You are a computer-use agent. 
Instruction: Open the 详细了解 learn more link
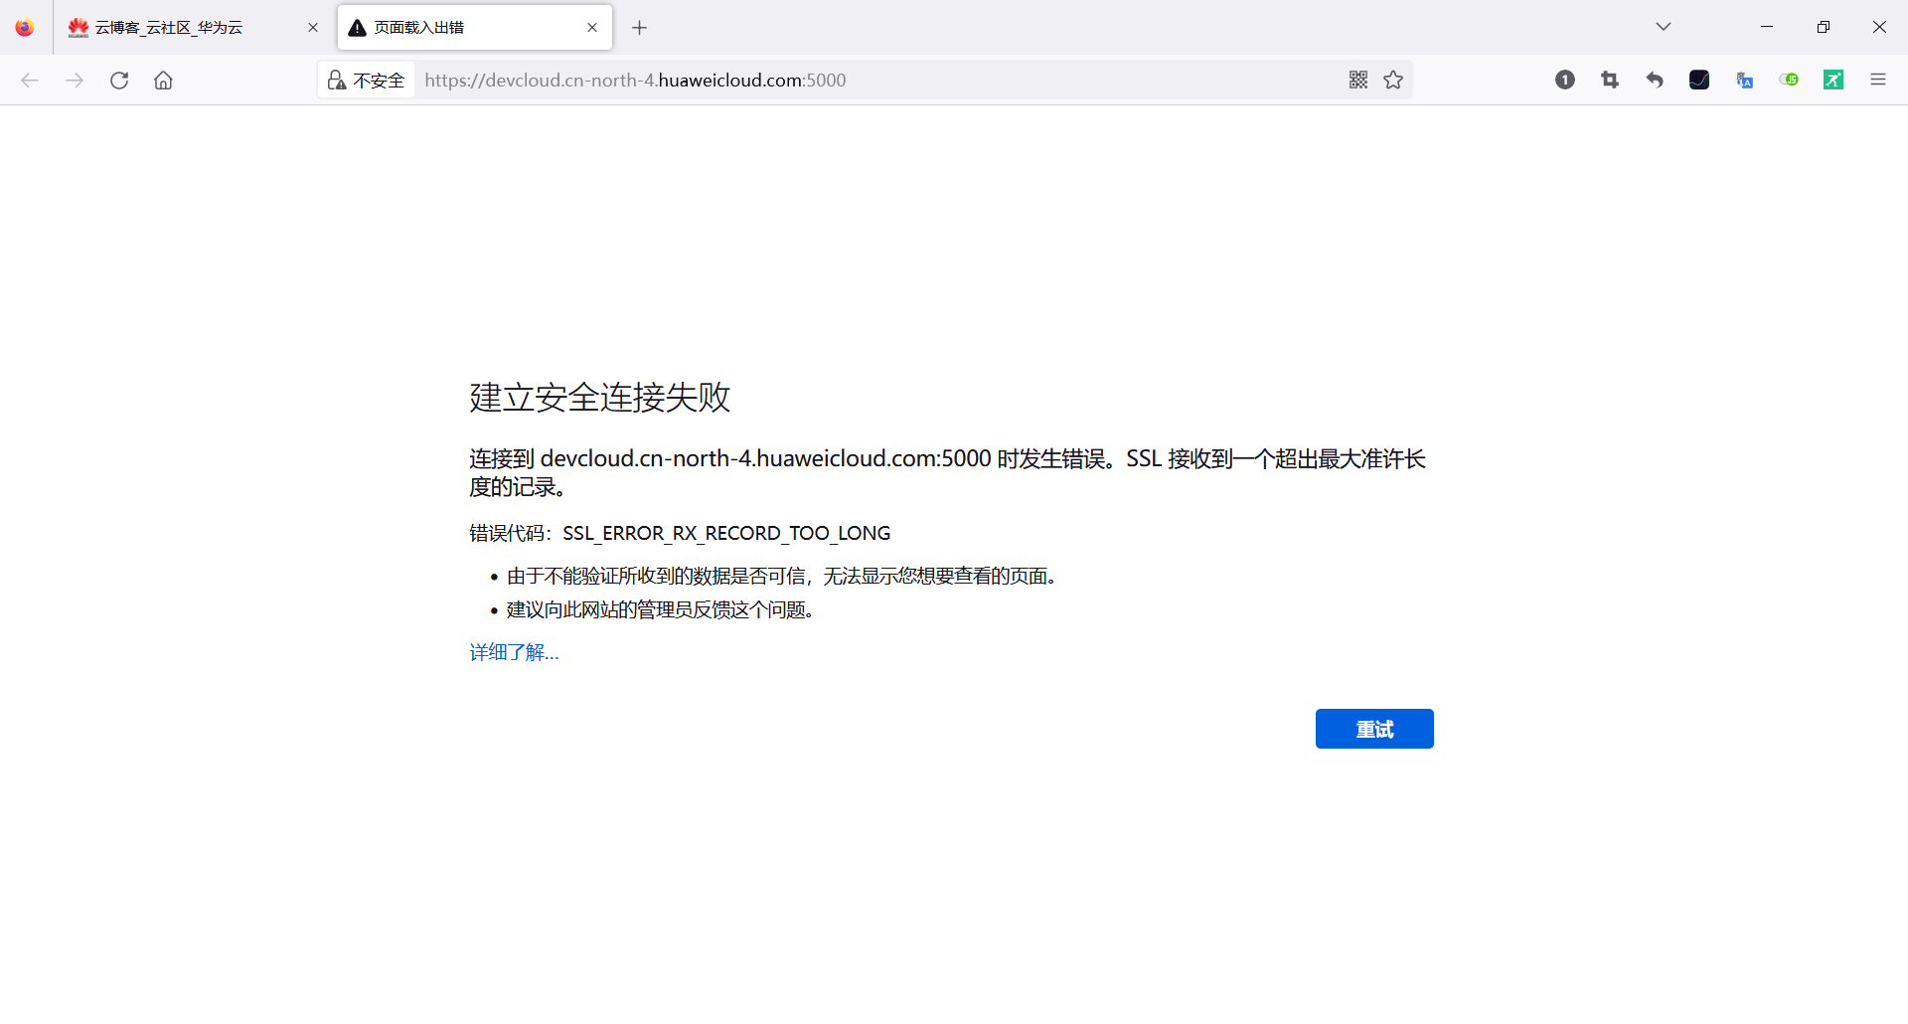click(x=513, y=652)
